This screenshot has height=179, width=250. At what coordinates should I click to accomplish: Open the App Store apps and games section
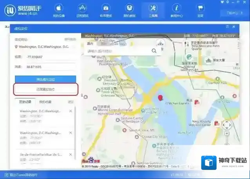[x=82, y=11]
